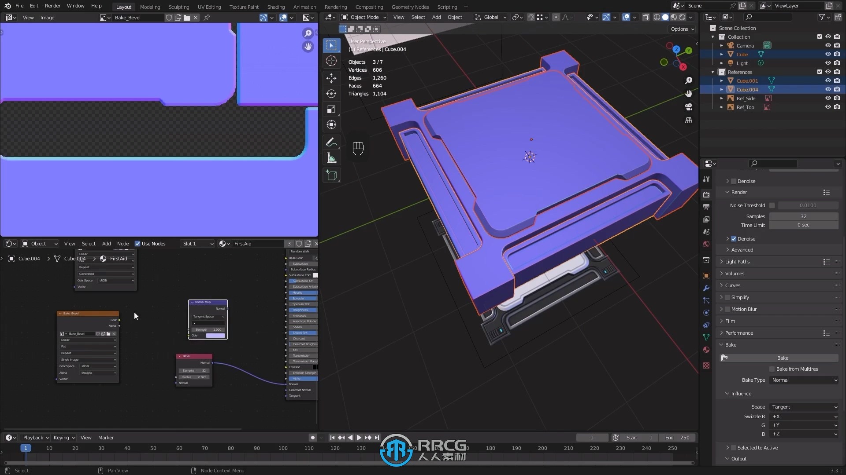This screenshot has height=475, width=846.
Task: Open the Modifiers properties tab
Action: click(706, 288)
